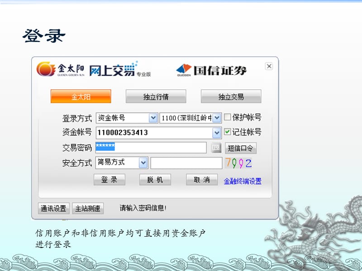Click the 取消 button
Viewport: 362px width, 271px height.
(202, 179)
